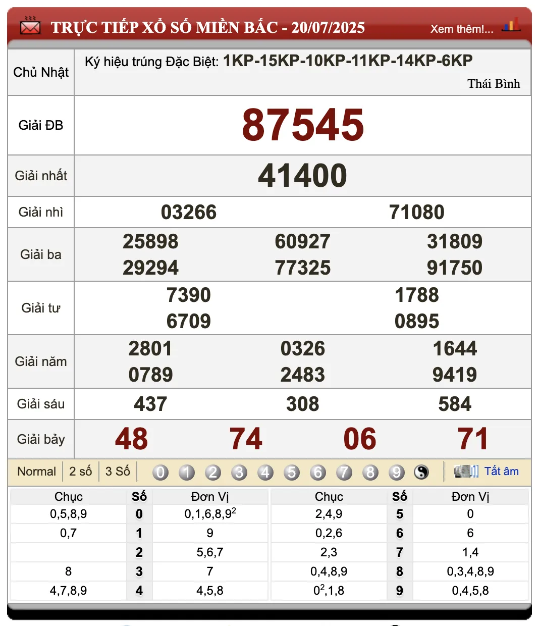538x626 pixels.
Task: Select the "3 Số" view tab
Action: 118,472
